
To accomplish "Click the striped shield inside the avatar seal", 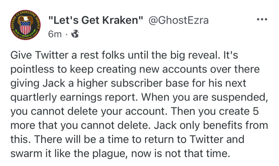I will (26, 28).
